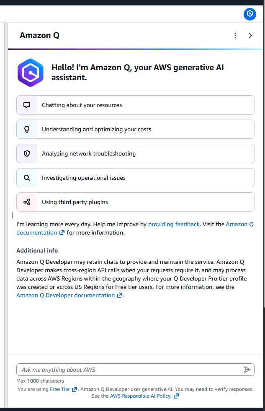265x411 pixels.
Task: Click the Amazon Q panel title
Action: tap(40, 36)
